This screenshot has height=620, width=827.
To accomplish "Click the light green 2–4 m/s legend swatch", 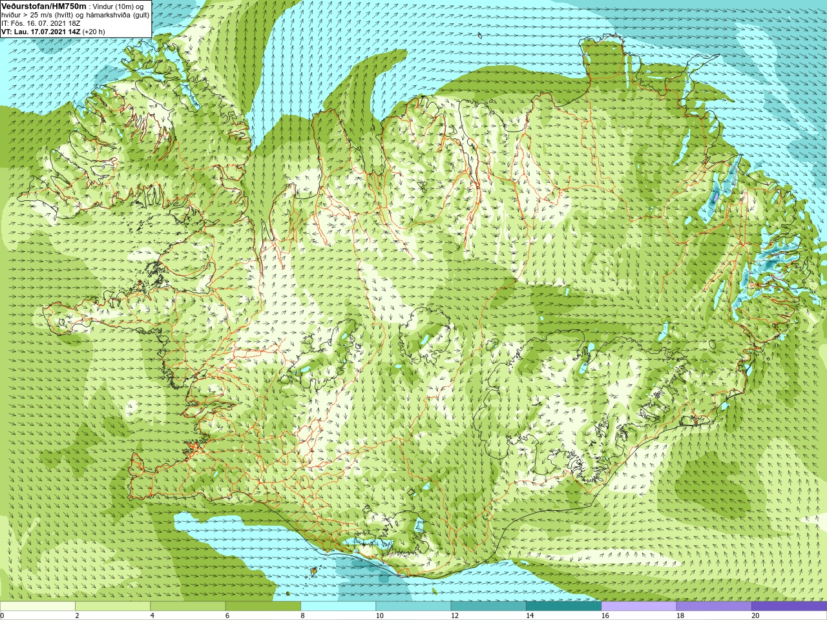I will coord(113,606).
